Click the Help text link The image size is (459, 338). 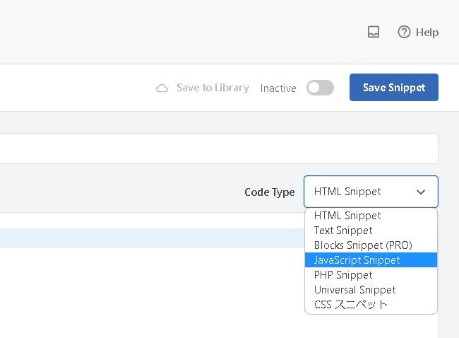click(427, 32)
